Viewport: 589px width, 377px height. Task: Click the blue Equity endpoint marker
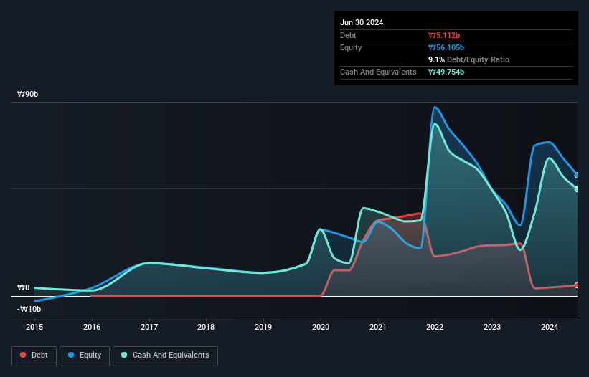click(x=577, y=176)
